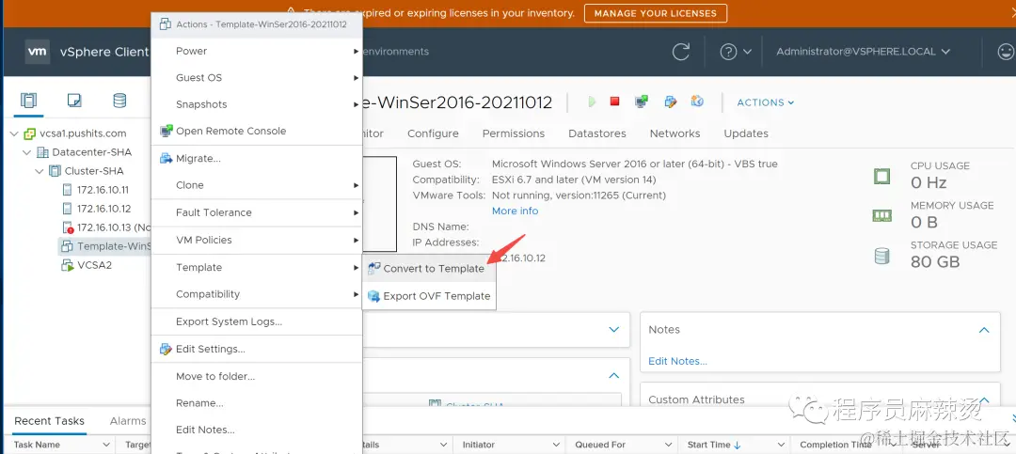Viewport: 1016px width, 454px height.
Task: Open the Snapshots submenu
Action: point(256,104)
